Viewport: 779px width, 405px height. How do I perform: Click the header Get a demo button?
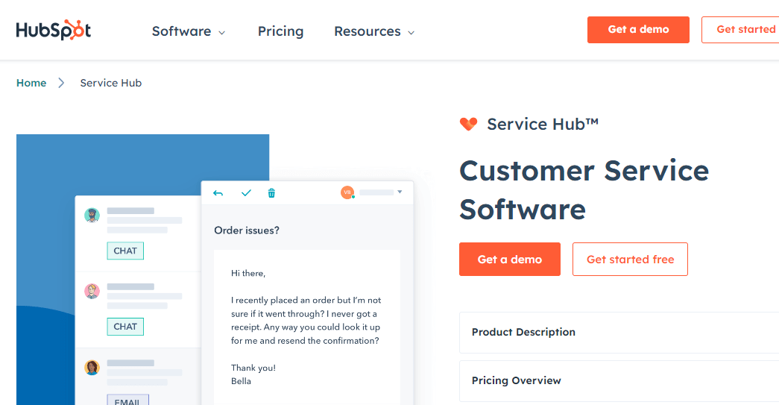[x=638, y=30]
